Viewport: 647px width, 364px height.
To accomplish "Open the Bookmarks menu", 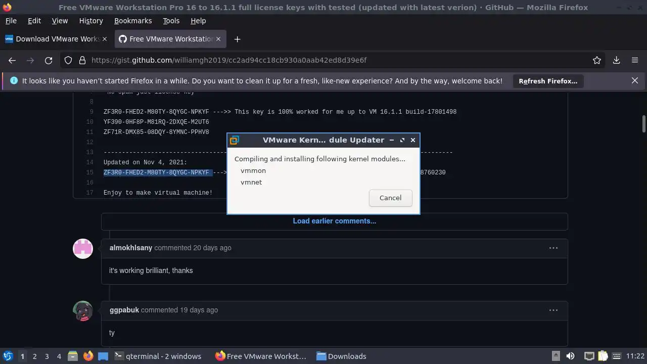I will 133,21.
